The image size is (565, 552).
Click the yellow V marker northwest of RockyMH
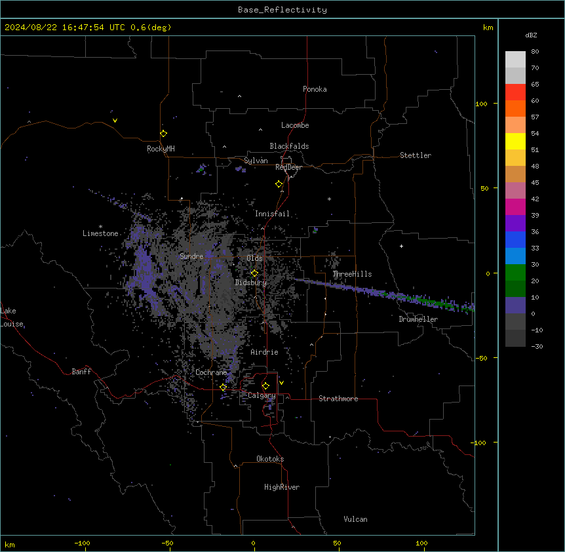click(115, 121)
